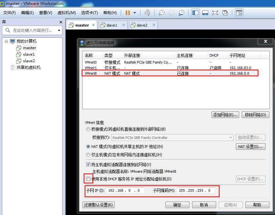
Task: Select slave2 in the library tree
Action: tap(25, 61)
